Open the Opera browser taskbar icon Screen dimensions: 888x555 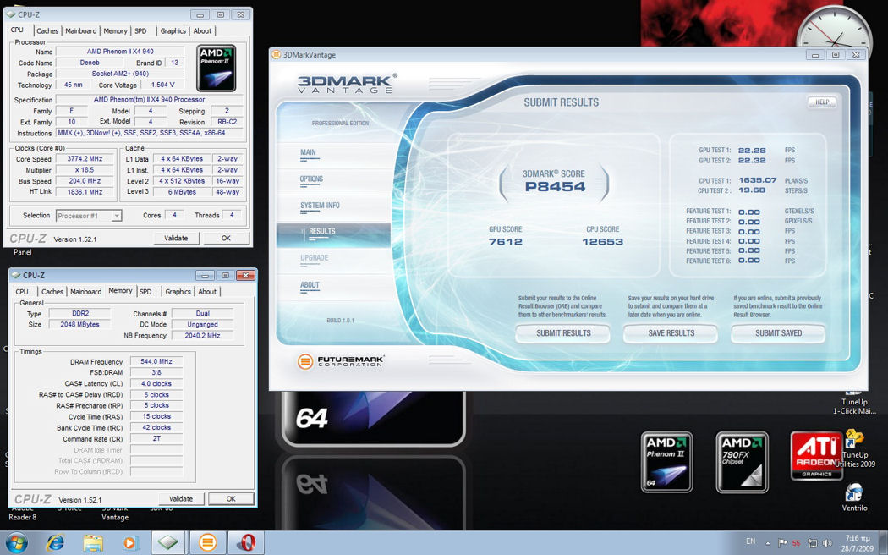pos(246,542)
